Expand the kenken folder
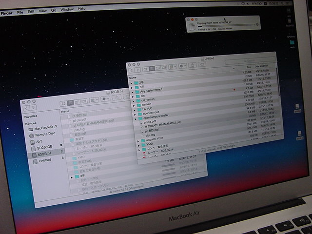 (x=135, y=106)
